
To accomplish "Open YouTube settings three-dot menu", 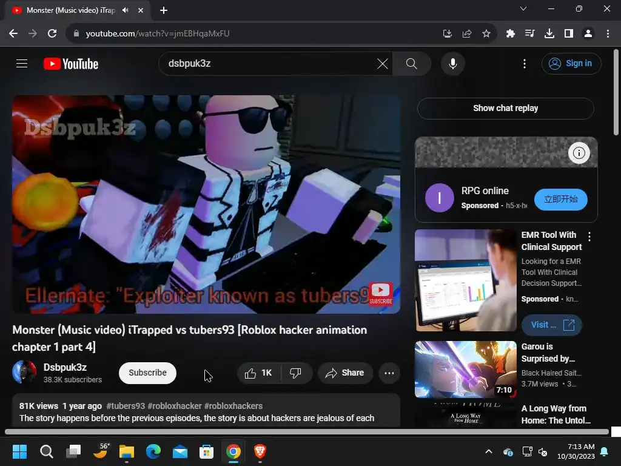I will point(525,63).
